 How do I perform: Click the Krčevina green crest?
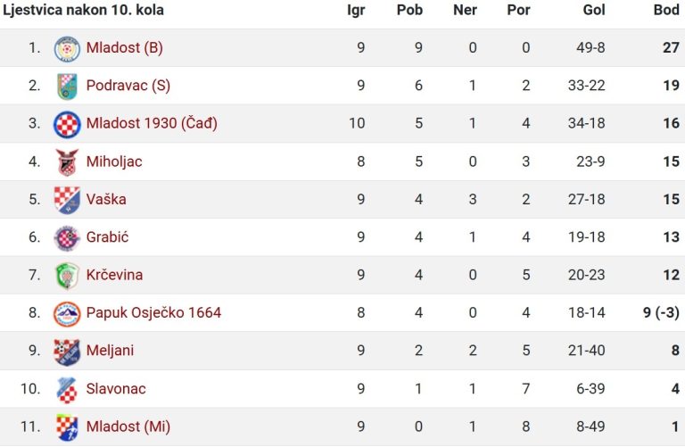click(x=67, y=276)
